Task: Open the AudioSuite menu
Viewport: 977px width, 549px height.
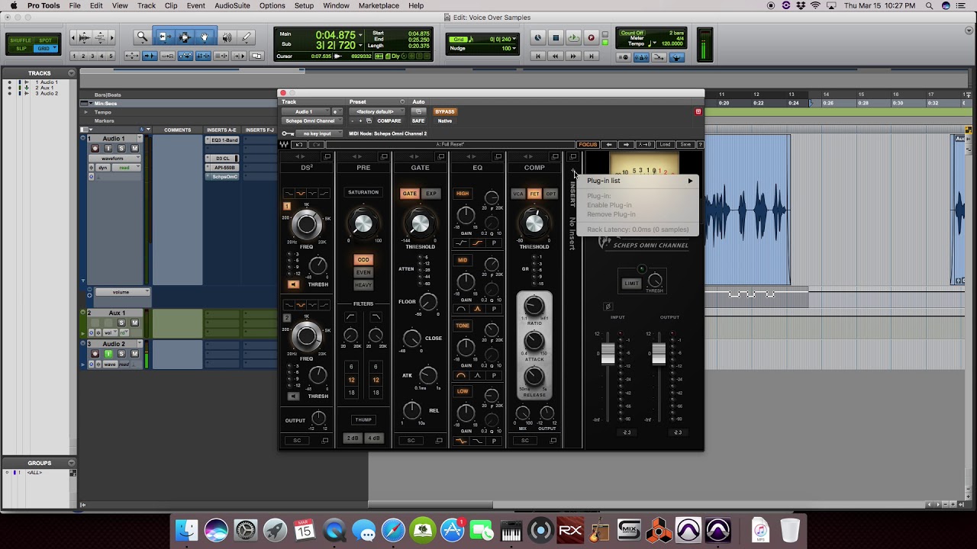Action: pos(232,5)
